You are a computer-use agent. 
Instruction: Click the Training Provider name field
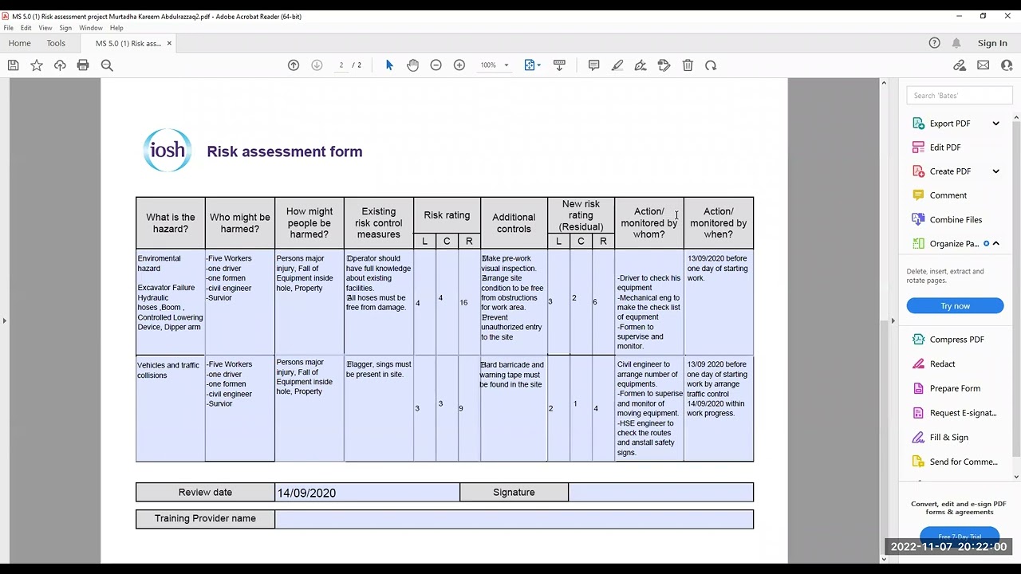pos(514,519)
